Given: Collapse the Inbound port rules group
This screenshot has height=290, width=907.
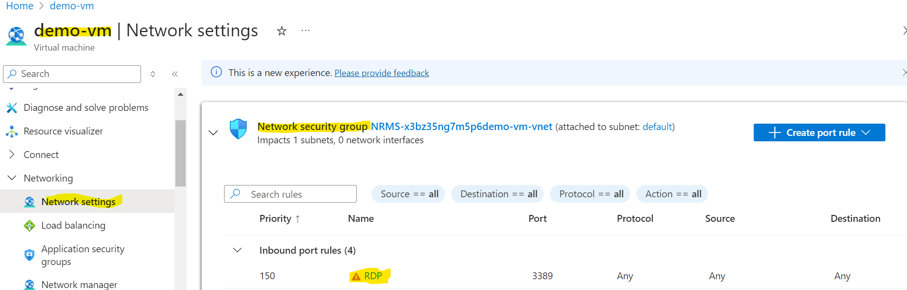Looking at the screenshot, I should click(x=237, y=250).
